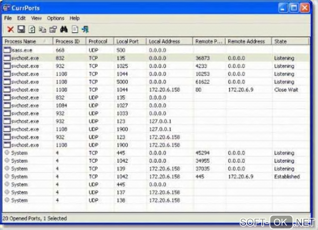Click remote port 45294
The width and height of the screenshot is (318, 230).
pyautogui.click(x=202, y=153)
